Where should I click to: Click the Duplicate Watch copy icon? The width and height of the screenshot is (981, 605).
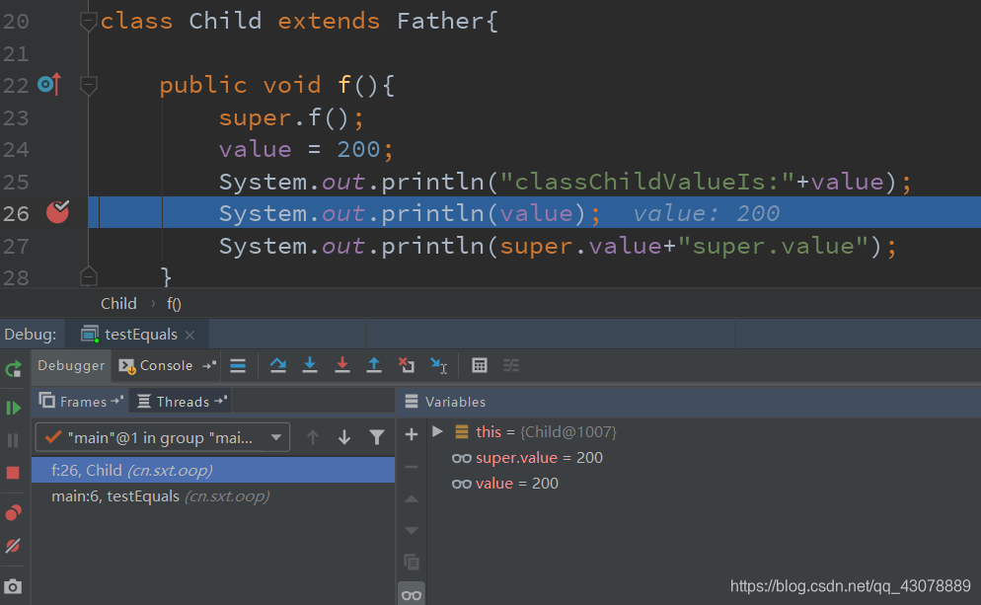(411, 563)
